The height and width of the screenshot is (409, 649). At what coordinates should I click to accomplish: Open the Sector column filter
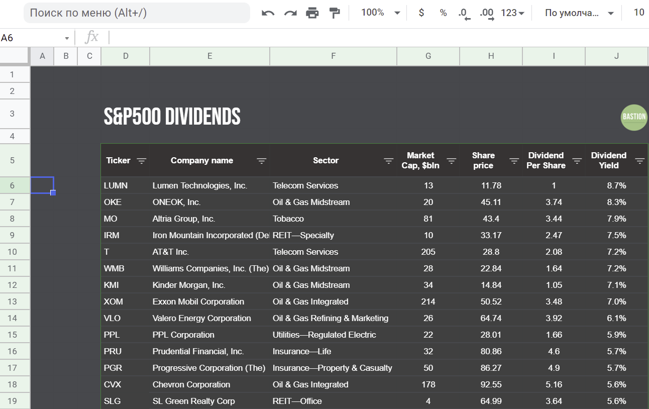click(388, 161)
